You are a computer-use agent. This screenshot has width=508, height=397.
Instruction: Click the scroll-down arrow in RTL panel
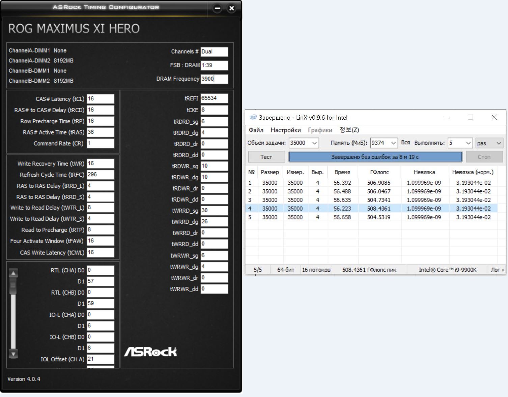pyautogui.click(x=13, y=354)
